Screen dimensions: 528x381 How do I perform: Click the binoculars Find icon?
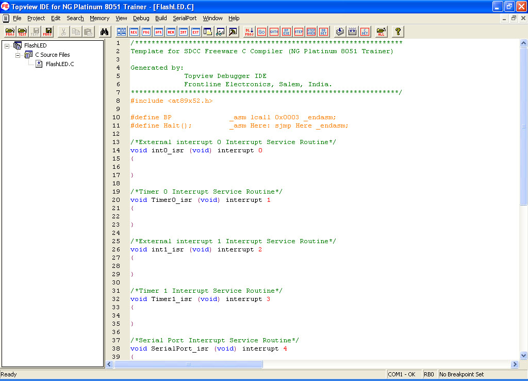pyautogui.click(x=104, y=31)
